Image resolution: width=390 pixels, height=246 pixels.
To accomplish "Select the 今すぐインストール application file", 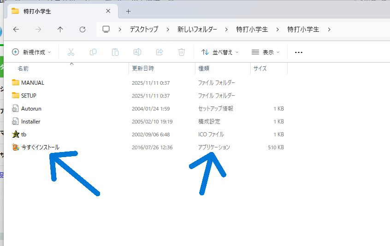I will tap(40, 147).
